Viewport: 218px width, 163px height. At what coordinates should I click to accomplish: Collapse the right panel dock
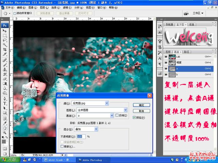(x=216, y=19)
